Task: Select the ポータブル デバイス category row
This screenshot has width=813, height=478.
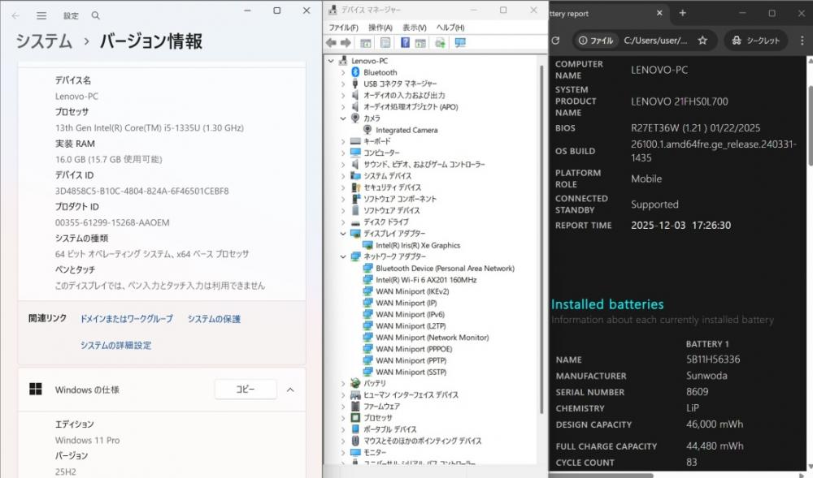Action: pos(389,429)
